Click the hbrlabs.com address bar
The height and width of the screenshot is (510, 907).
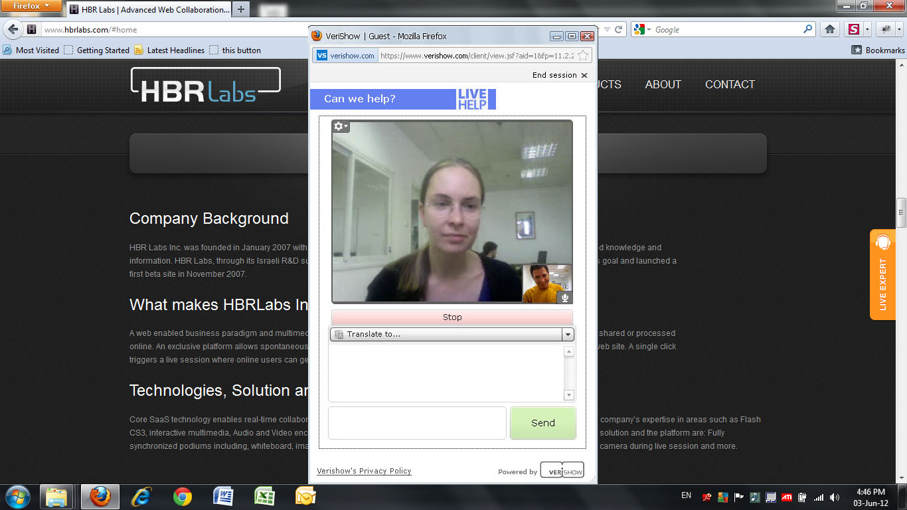[x=173, y=30]
